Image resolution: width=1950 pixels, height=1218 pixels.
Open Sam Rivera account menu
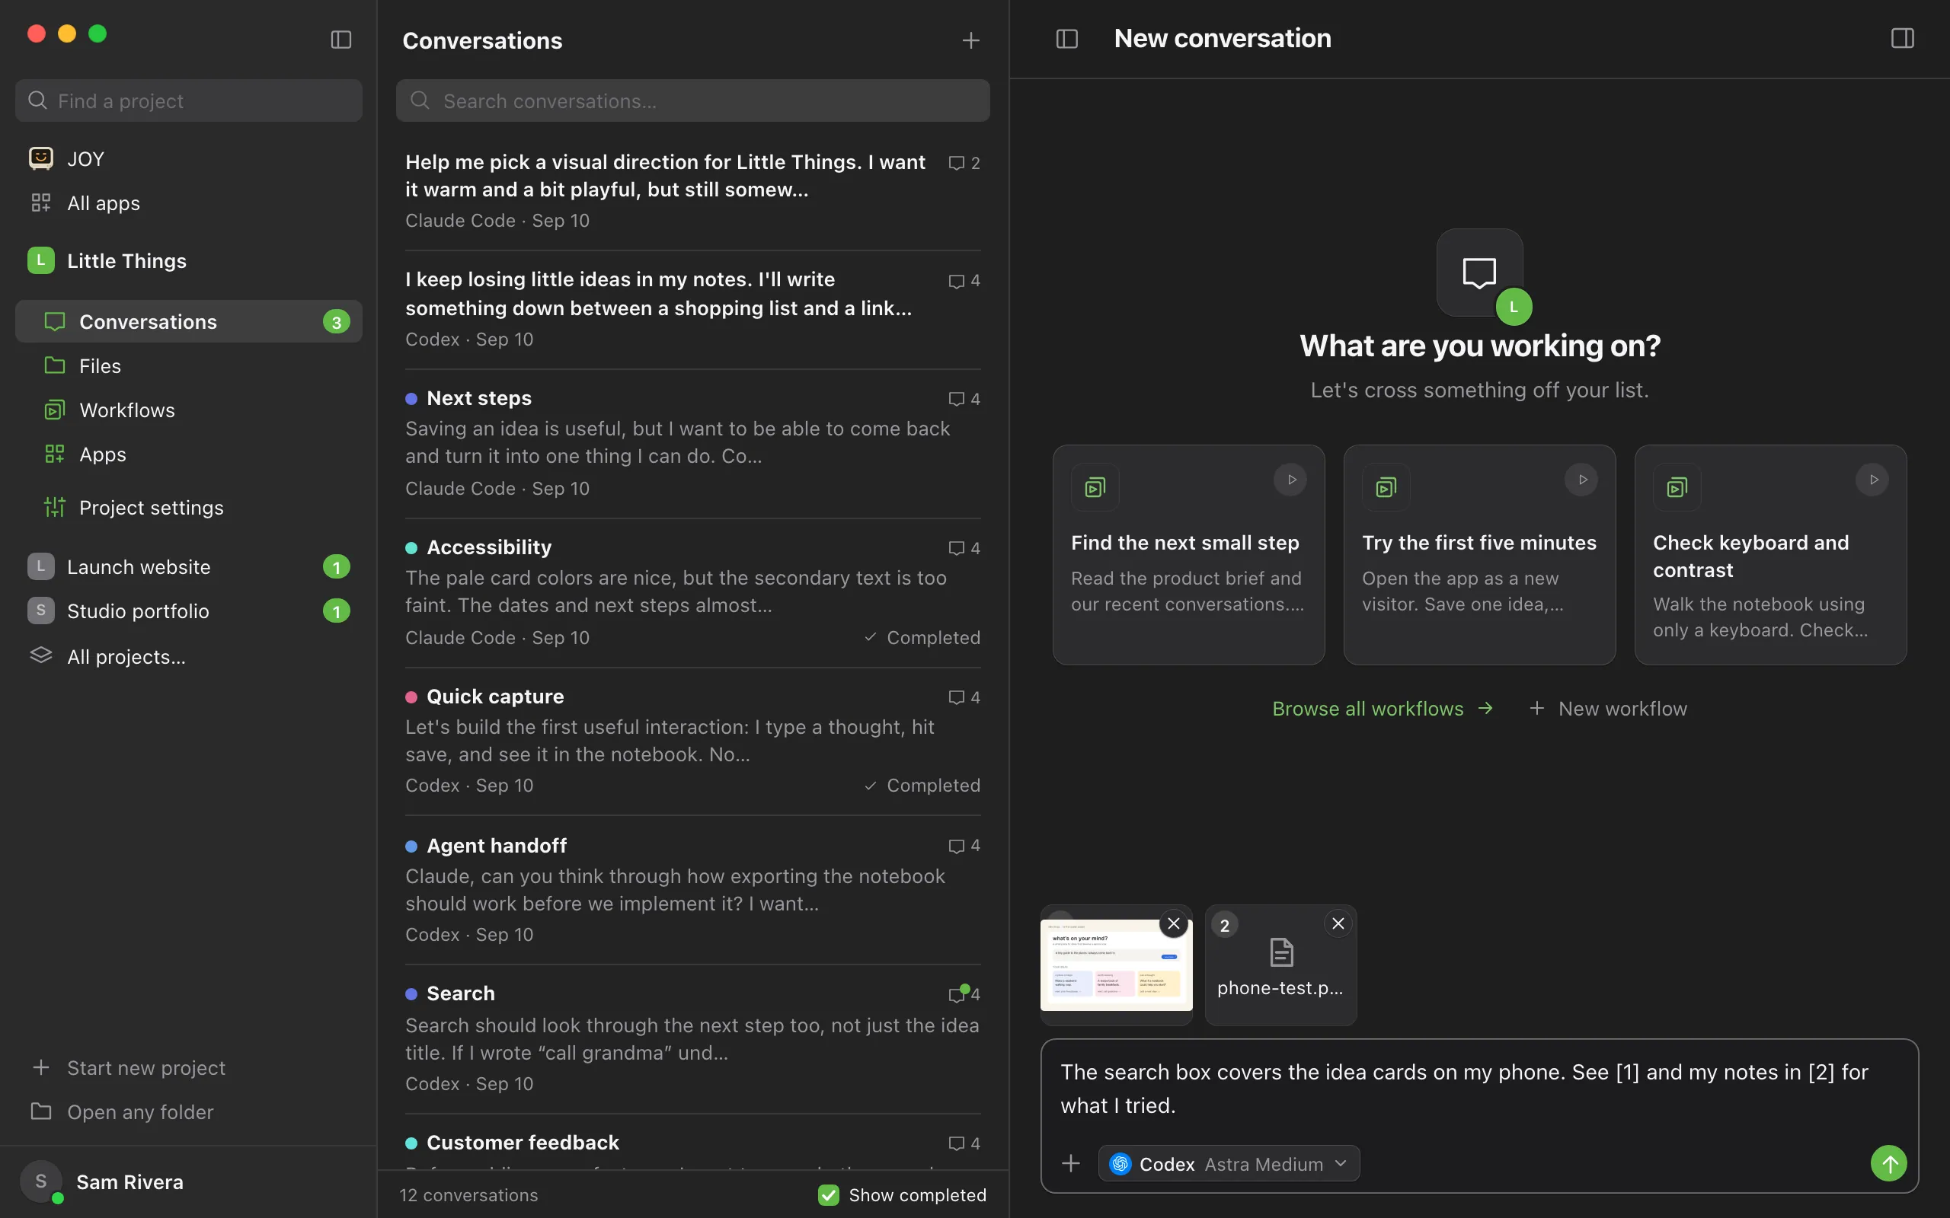click(189, 1181)
